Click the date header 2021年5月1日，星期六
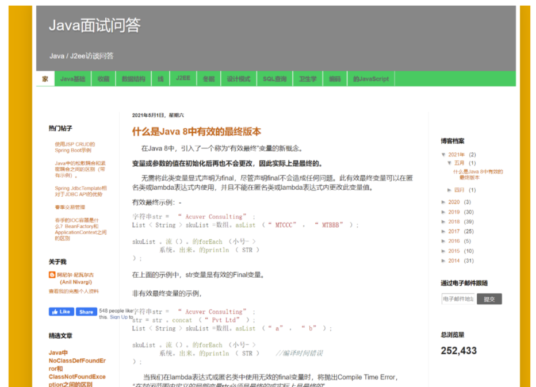Image resolution: width=536 pixels, height=387 pixels. coord(158,115)
